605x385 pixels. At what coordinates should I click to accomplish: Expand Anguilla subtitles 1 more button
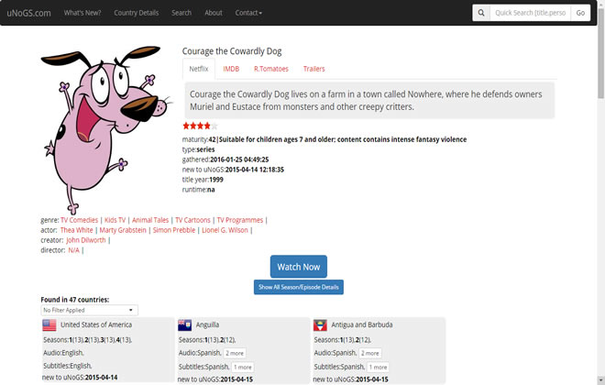243,367
